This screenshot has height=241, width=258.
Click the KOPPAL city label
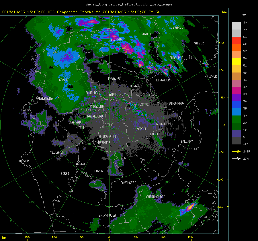142,129
